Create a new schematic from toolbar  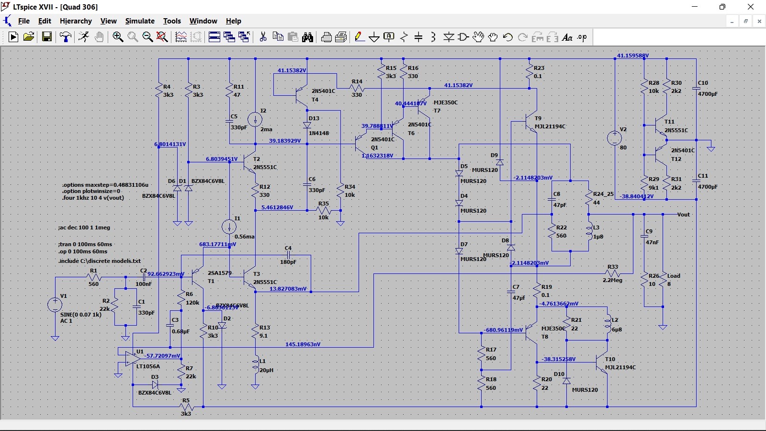(x=13, y=37)
